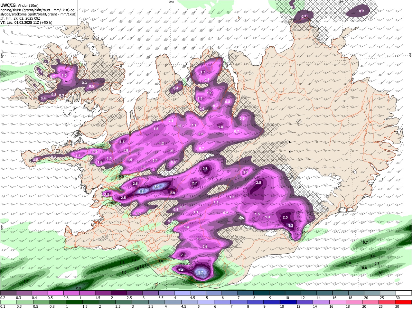Viewport: 412px width, 309px height.
Task: Click the 2.3 snowfall value on the map
Action: (183, 255)
